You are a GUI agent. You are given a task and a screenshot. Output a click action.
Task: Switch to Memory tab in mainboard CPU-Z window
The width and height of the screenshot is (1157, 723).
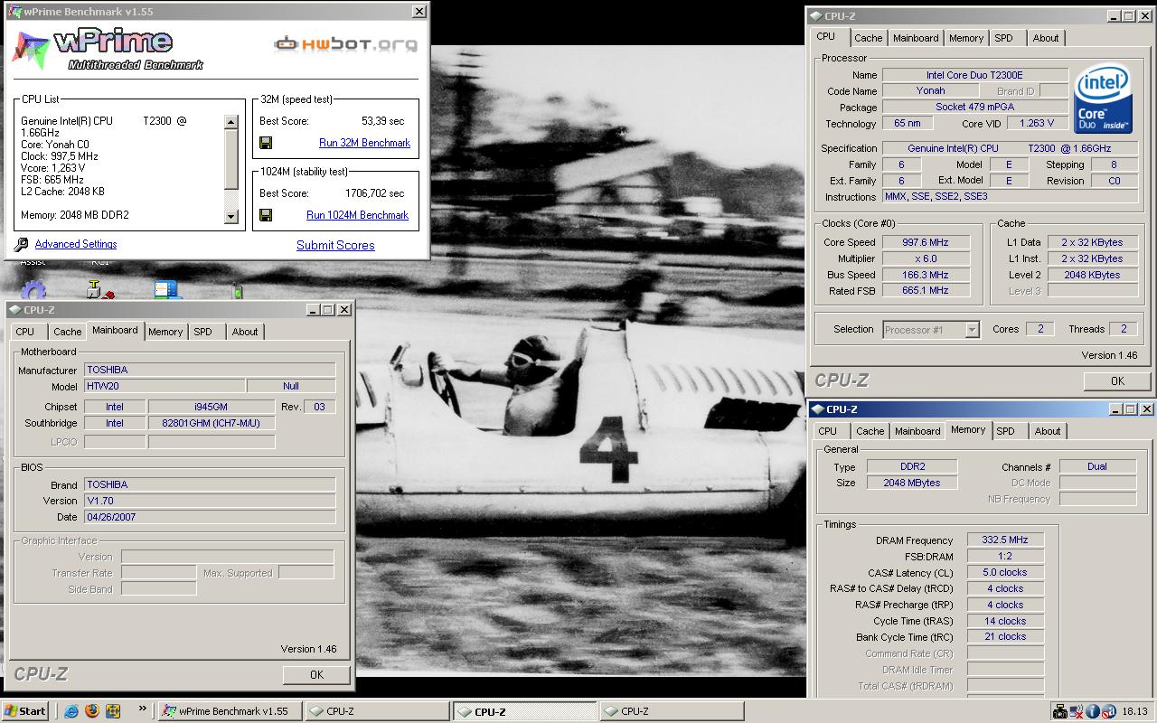coord(165,332)
